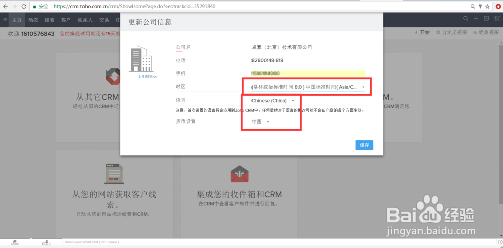The height and width of the screenshot is (248, 503).
Task: Click the zoom magnifier icon in address bar
Action: click(473, 6)
